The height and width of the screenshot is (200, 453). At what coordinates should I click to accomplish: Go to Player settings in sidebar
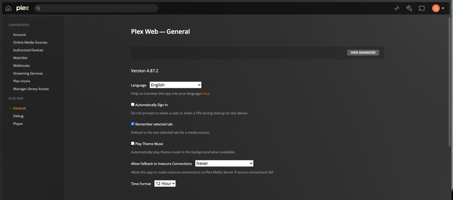point(18,123)
